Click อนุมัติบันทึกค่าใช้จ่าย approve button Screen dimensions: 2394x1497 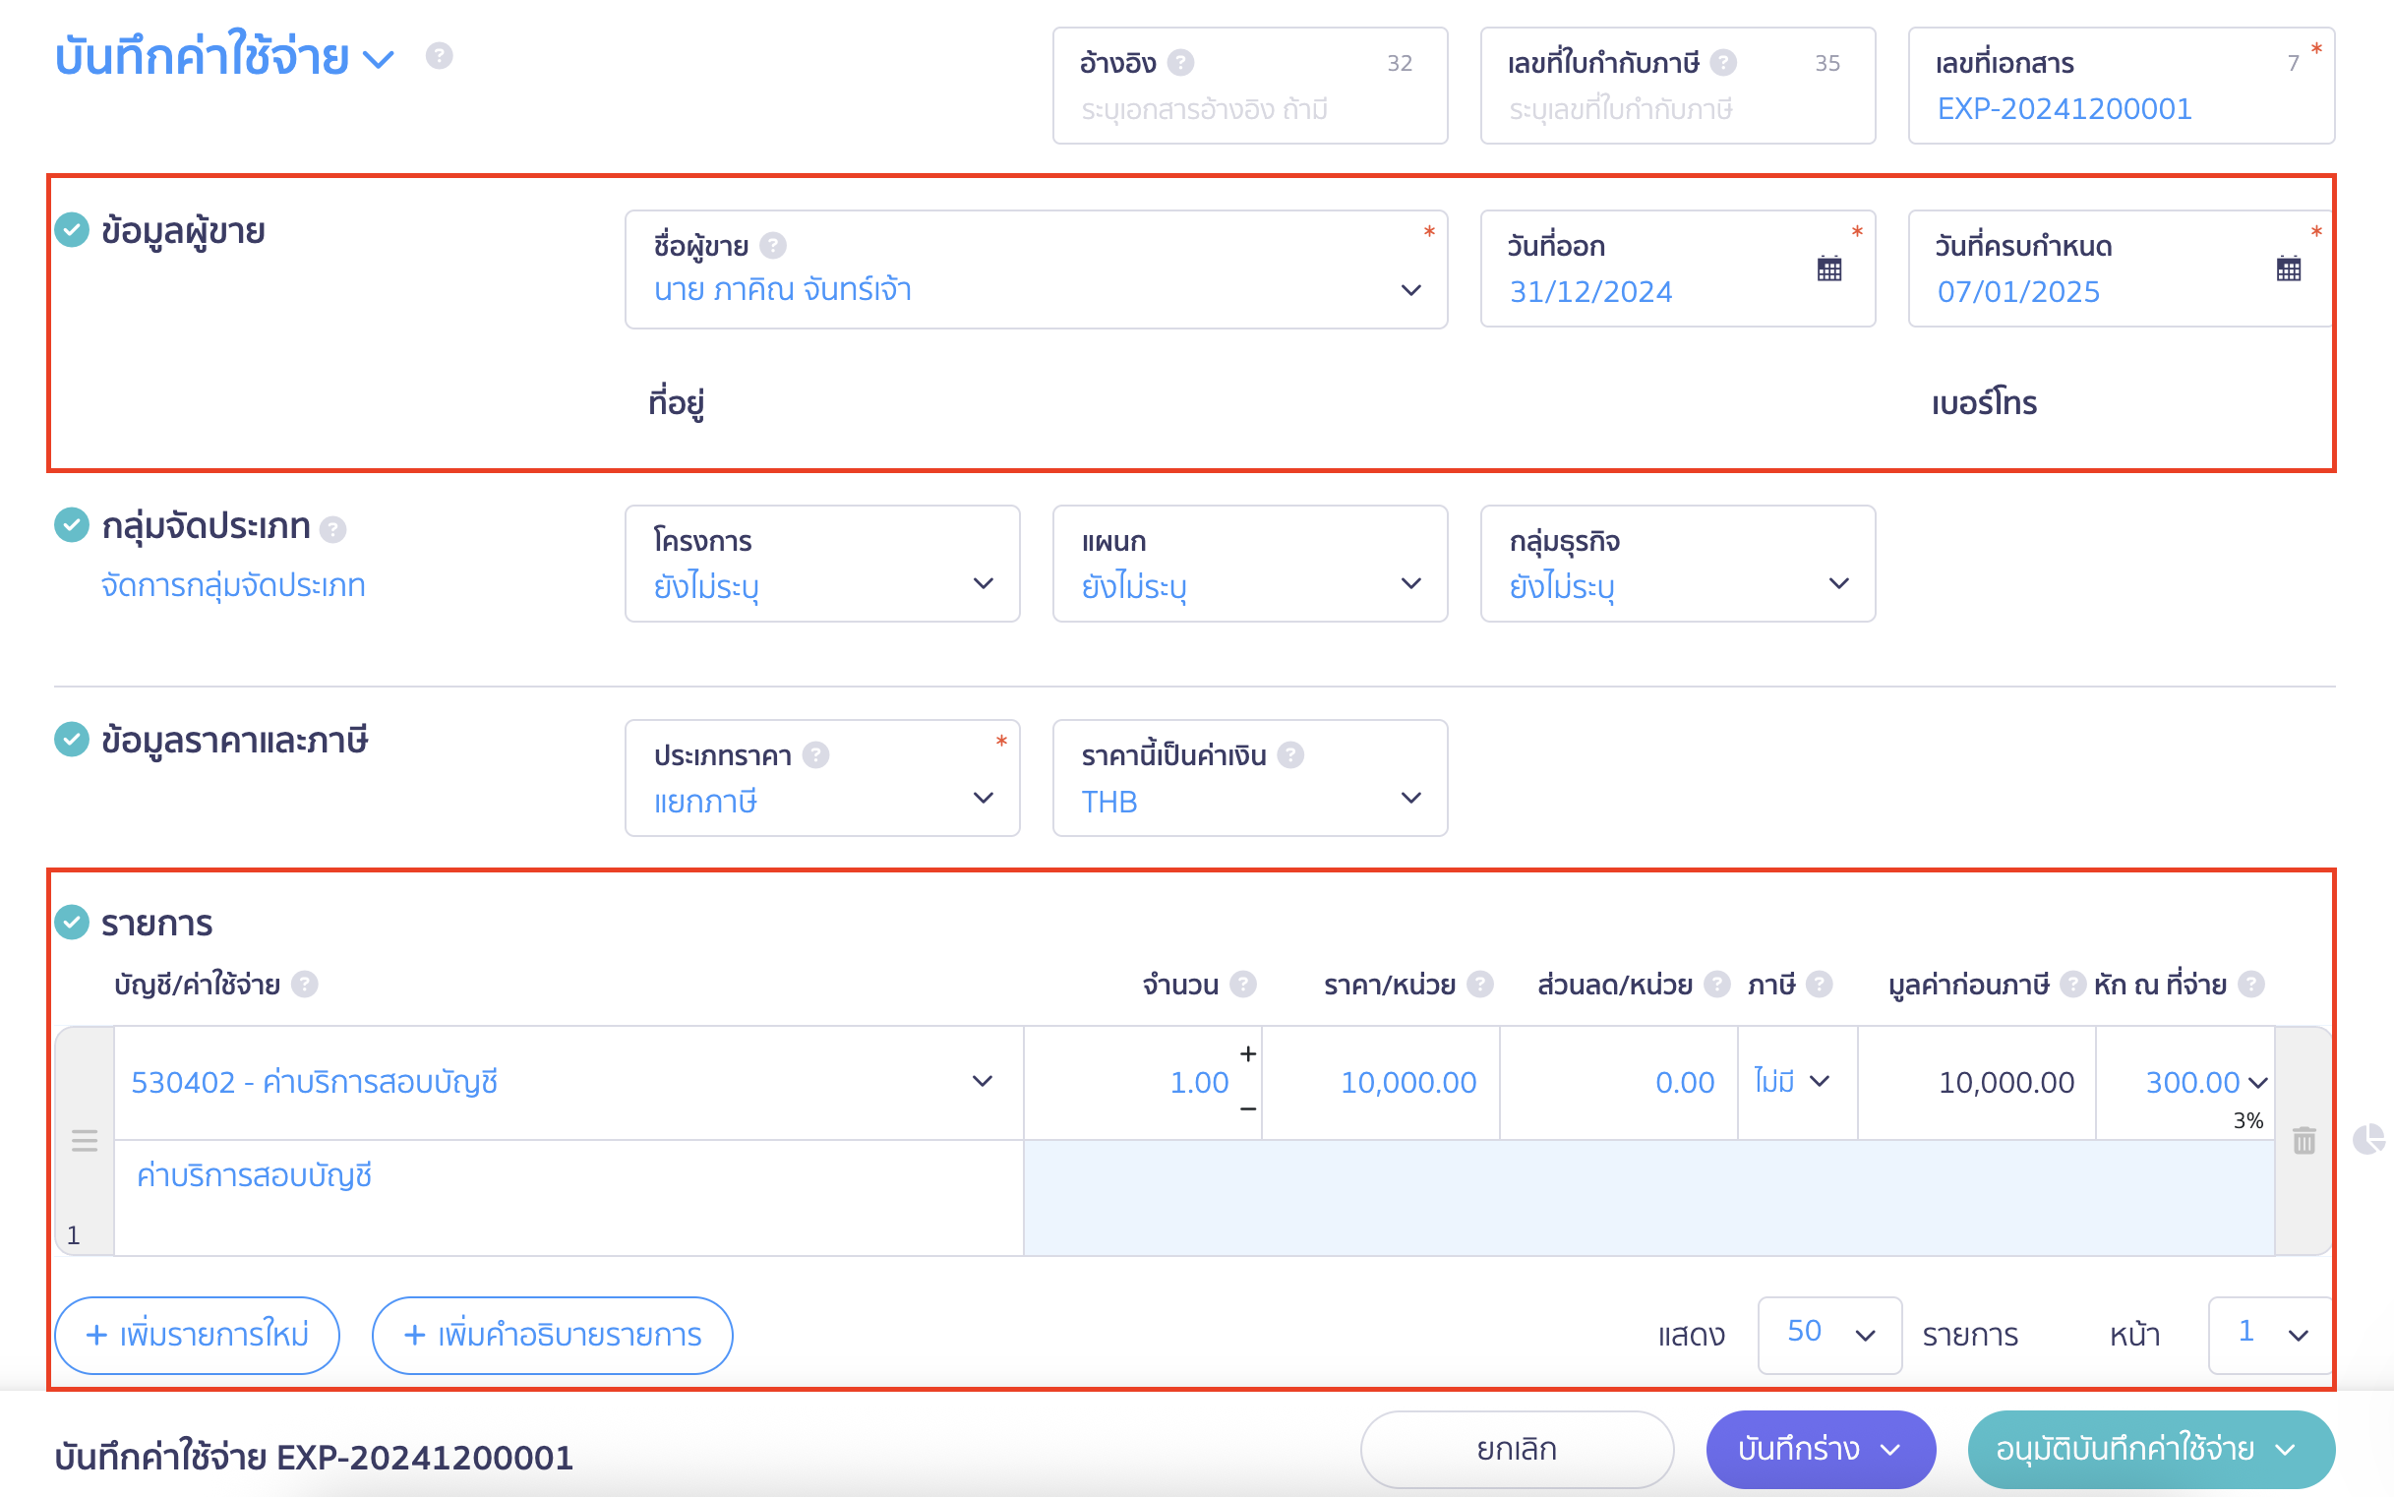[2151, 1449]
